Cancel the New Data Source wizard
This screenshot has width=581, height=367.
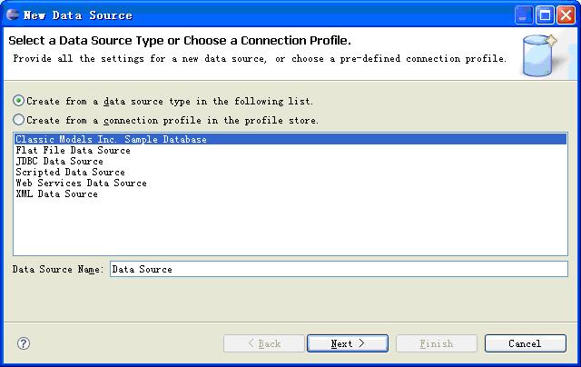point(525,343)
